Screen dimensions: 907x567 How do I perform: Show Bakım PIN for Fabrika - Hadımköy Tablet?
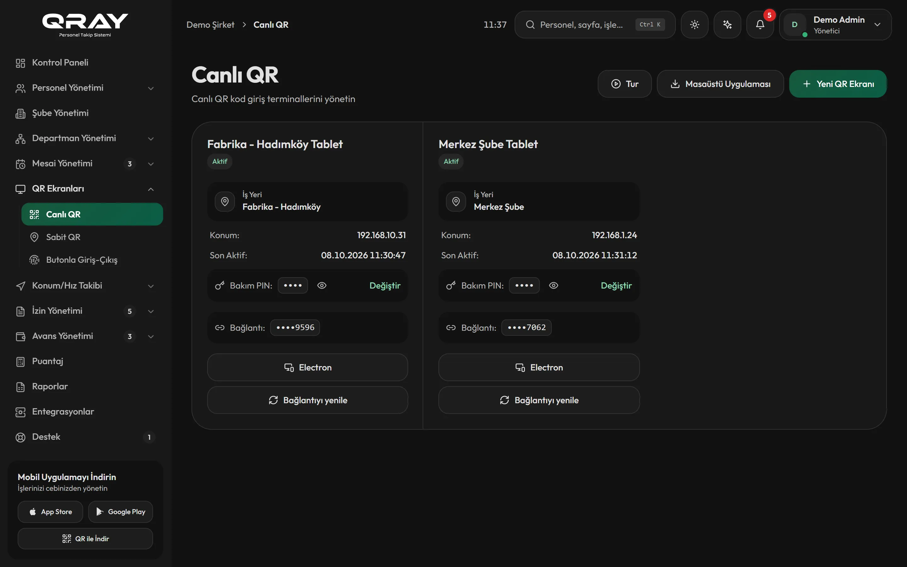pyautogui.click(x=322, y=286)
